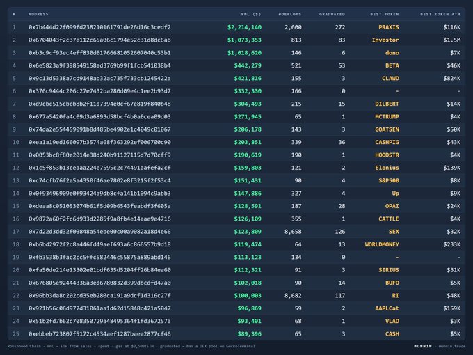Click the #DEPLOYS column header

click(289, 14)
